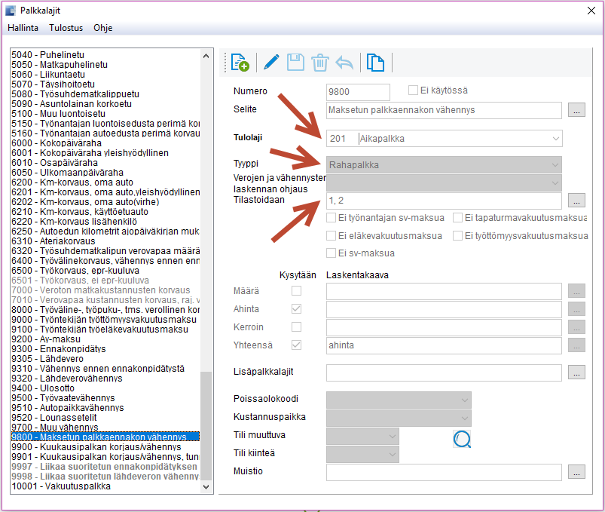Image resolution: width=605 pixels, height=512 pixels.
Task: Click the Selite text field
Action: (x=444, y=110)
